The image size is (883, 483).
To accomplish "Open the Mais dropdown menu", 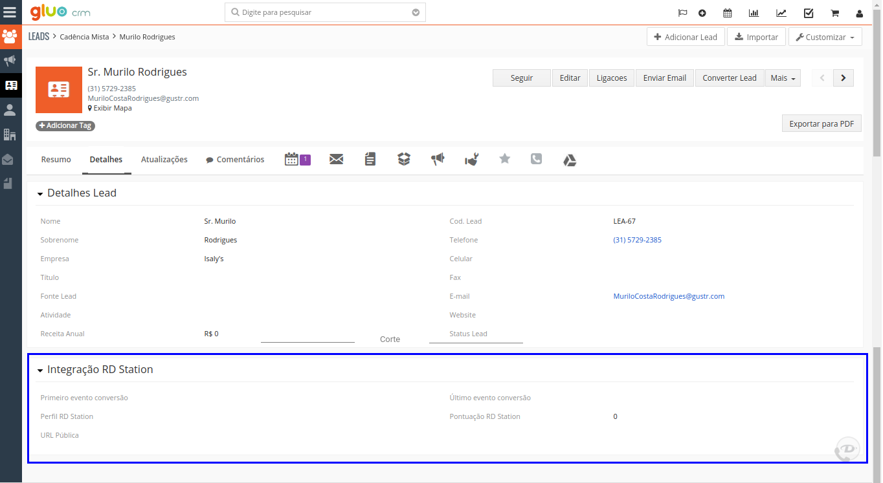I will click(783, 78).
